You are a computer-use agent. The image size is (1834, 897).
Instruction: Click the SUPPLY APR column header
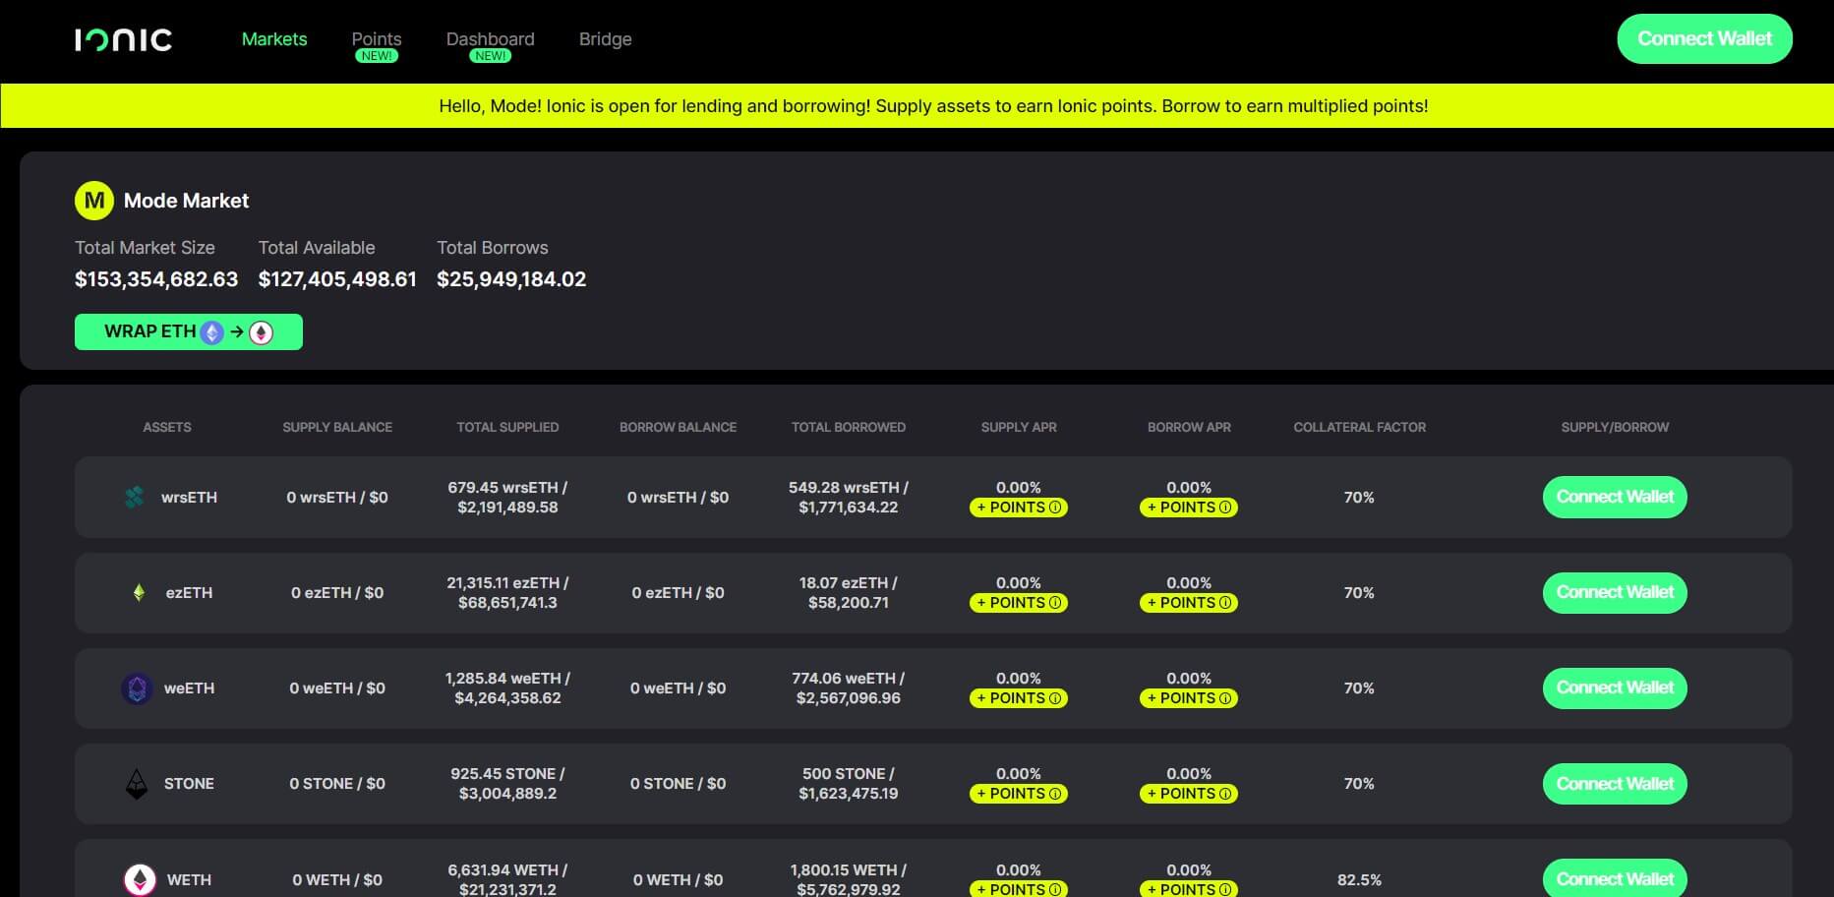pos(1019,427)
